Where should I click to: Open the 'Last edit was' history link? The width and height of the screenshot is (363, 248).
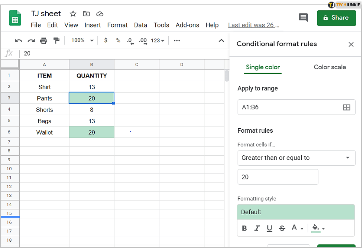(253, 25)
